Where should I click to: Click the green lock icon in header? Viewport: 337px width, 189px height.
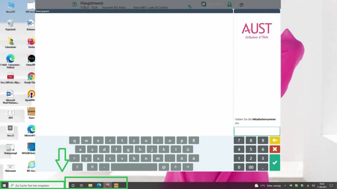[229, 5]
